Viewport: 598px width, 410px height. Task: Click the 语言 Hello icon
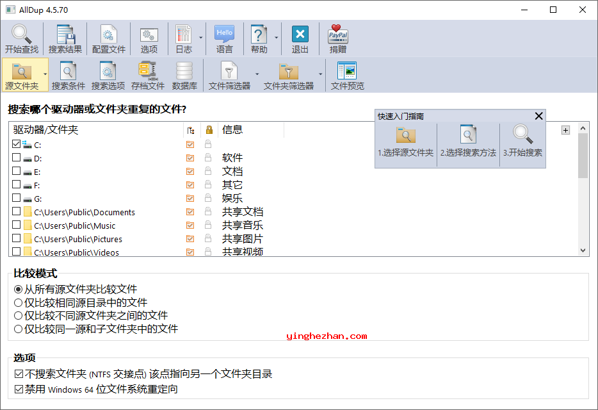(x=224, y=33)
